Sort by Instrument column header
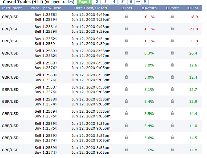This screenshot has width=207, height=158. point(12,8)
